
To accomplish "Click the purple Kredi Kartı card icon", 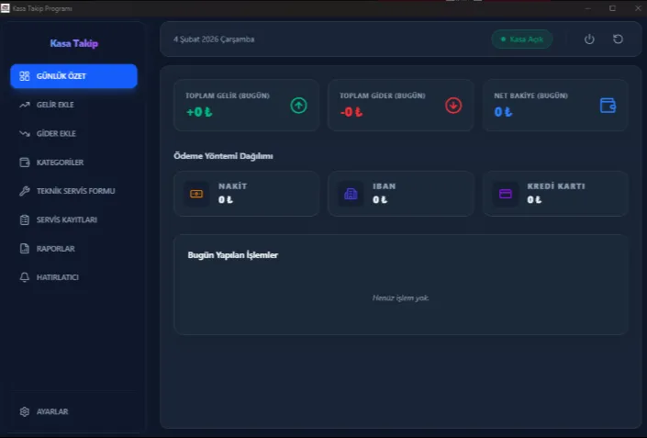I will coord(505,194).
